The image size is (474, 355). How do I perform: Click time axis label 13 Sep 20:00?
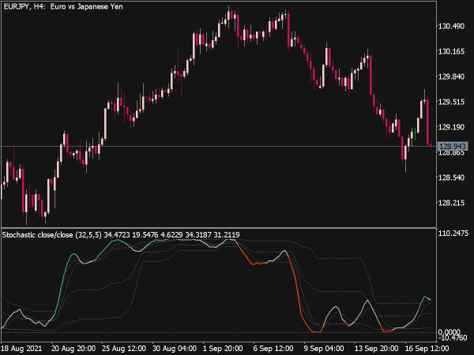click(x=376, y=349)
